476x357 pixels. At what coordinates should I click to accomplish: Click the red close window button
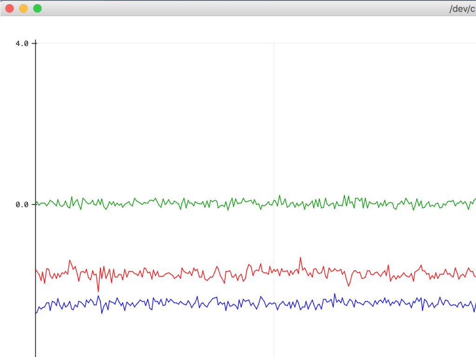point(10,8)
